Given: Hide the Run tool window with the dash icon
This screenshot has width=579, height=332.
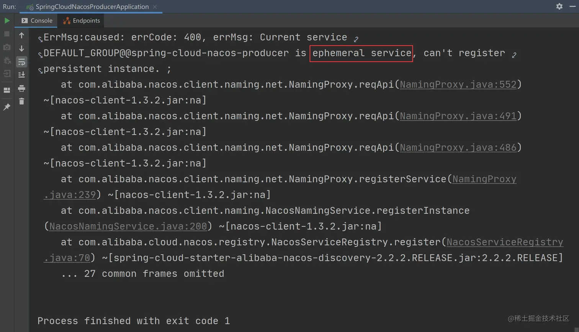Looking at the screenshot, I should (573, 7).
